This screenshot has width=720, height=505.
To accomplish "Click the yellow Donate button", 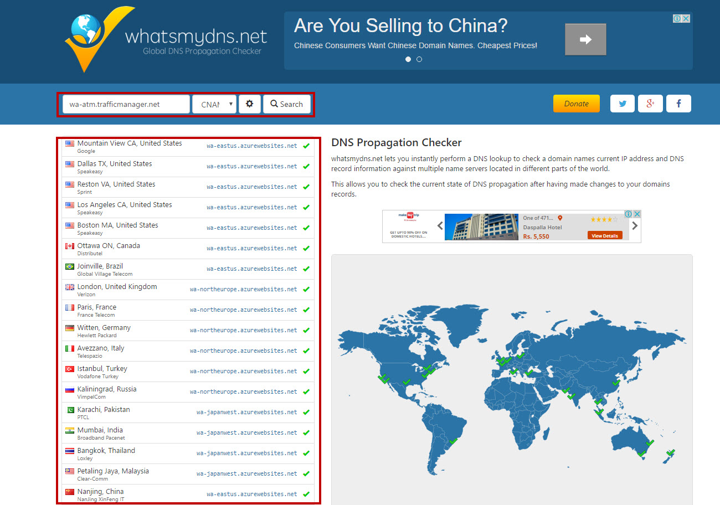I will [577, 104].
